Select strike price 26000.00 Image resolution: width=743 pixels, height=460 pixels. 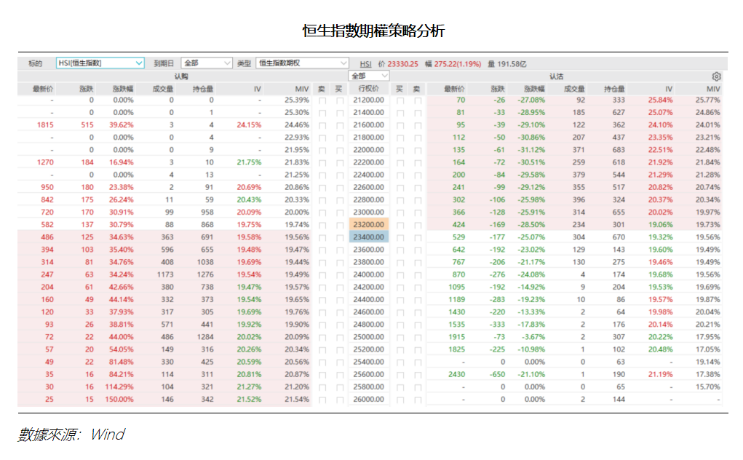(x=369, y=400)
